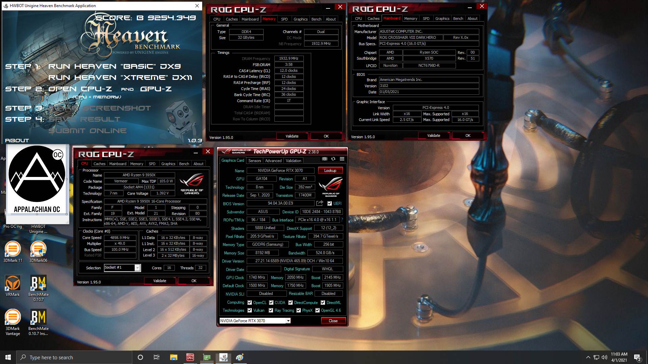Viewport: 648px width, 364px height.
Task: Open Windows Start menu
Action: [8, 357]
